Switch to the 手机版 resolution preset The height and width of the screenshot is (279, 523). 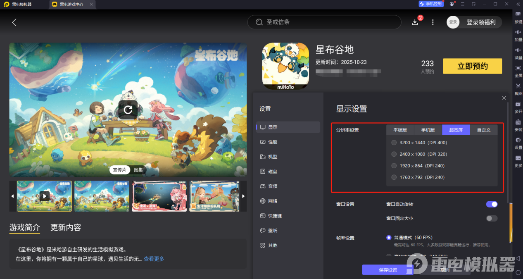pos(428,129)
